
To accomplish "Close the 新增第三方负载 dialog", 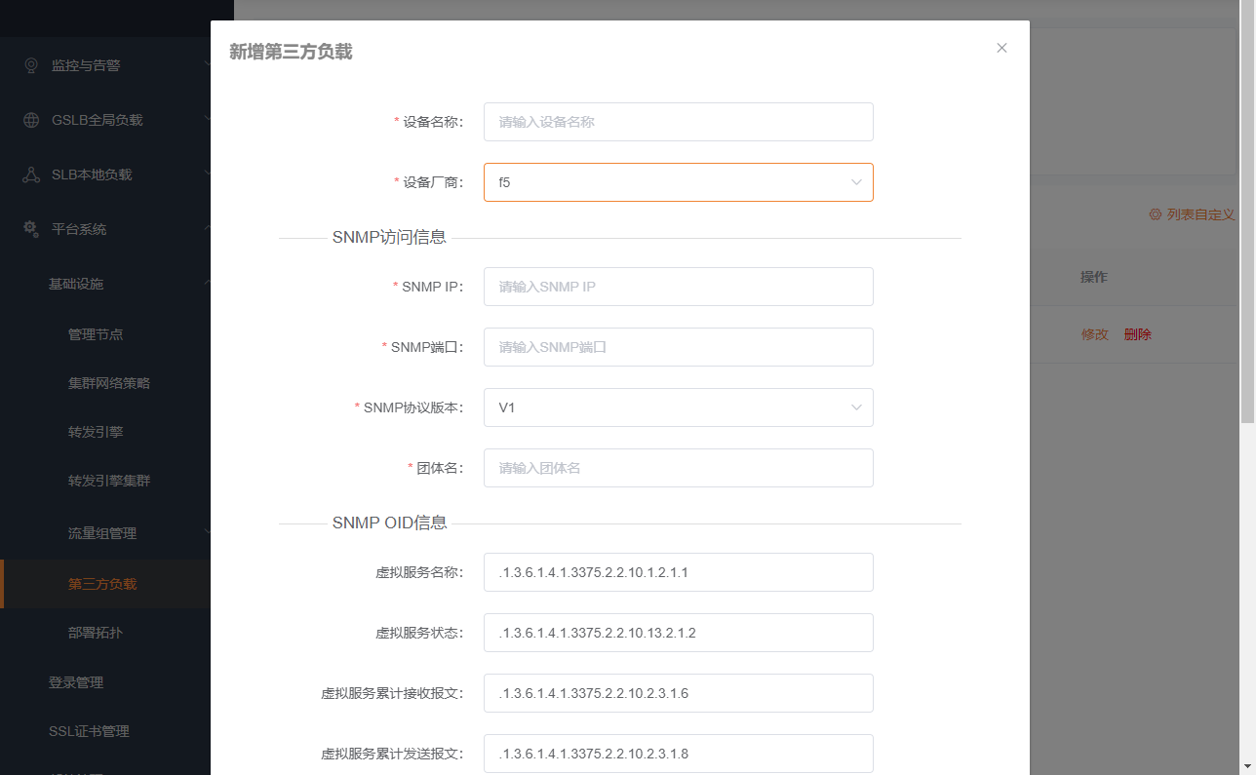I will [1001, 48].
